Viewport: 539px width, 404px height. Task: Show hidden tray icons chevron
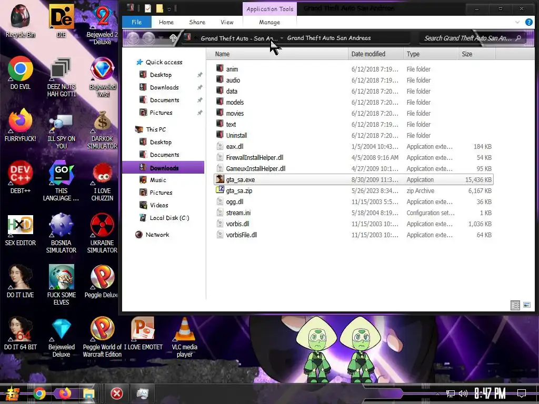pos(437,393)
